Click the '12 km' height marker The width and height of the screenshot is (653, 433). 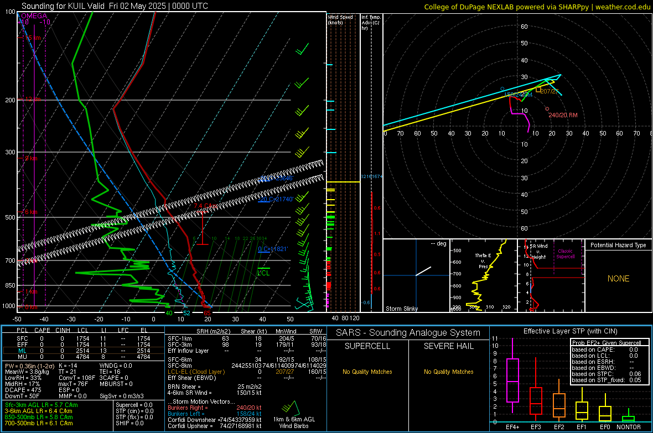click(x=33, y=100)
